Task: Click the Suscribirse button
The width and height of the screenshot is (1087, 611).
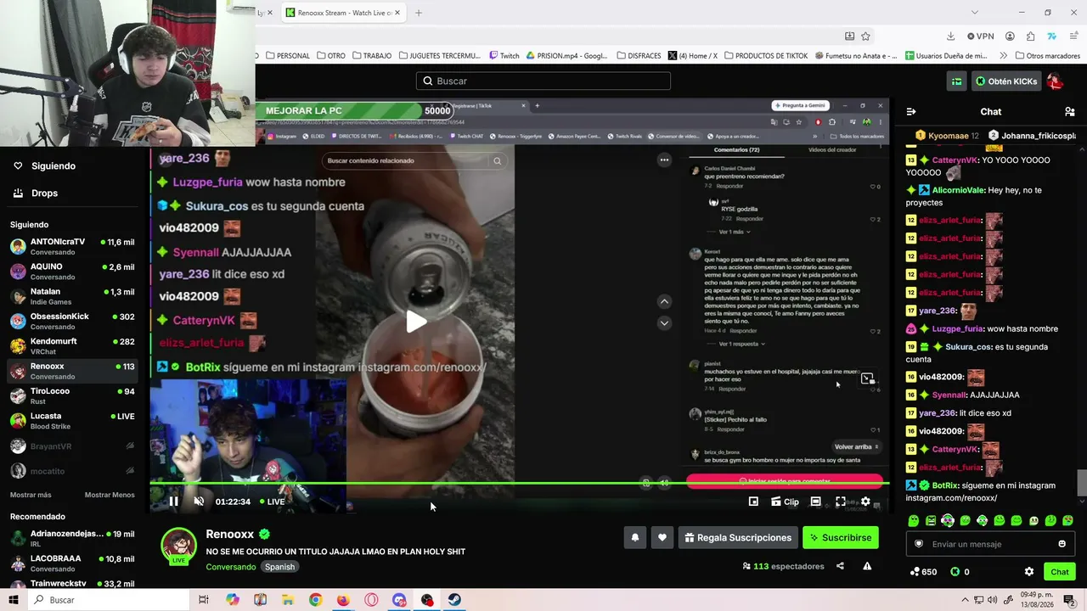Action: [841, 537]
